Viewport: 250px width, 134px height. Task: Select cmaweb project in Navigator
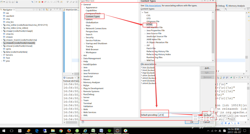click(x=20, y=43)
